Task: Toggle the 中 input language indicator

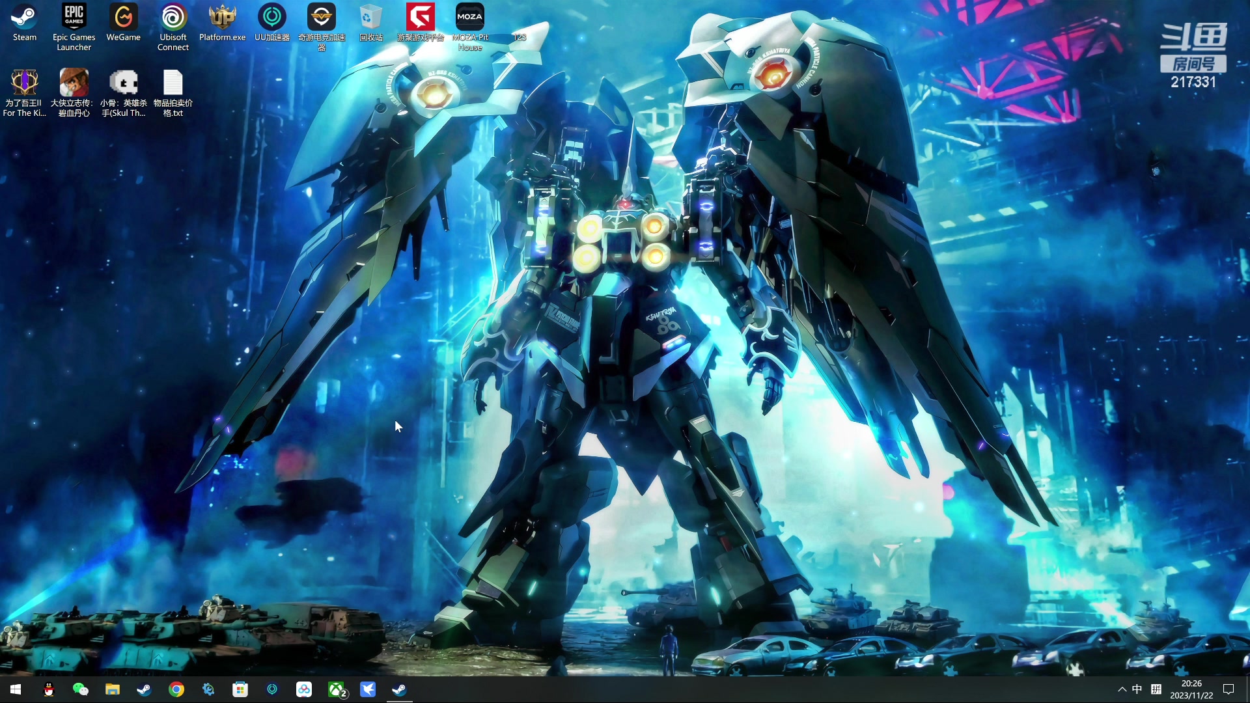Action: 1137,689
